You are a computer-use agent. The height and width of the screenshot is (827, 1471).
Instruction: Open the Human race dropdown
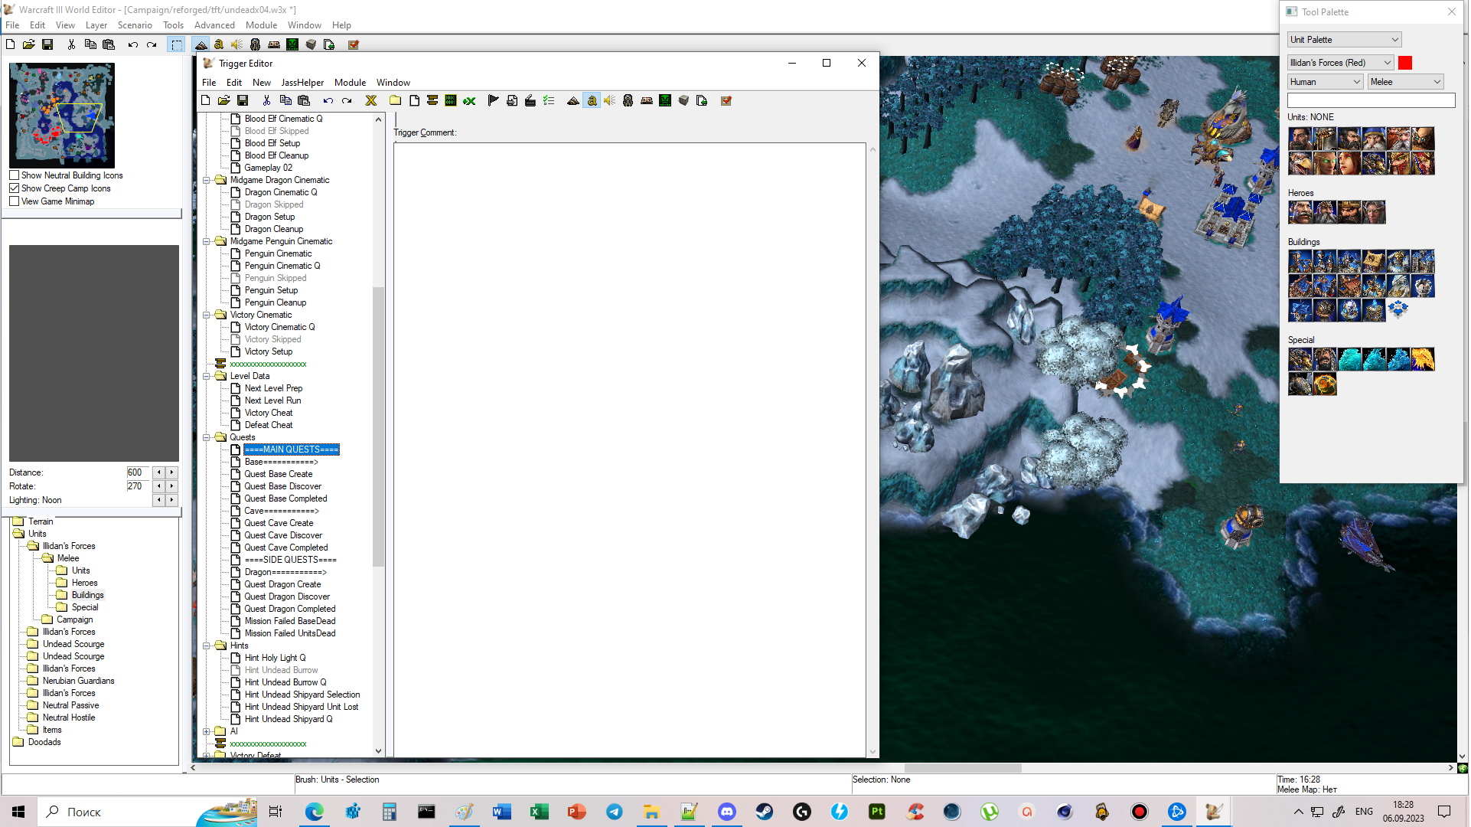[x=1325, y=82]
